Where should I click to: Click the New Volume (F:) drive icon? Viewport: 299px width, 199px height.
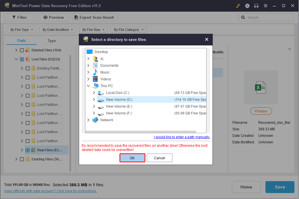101,114
